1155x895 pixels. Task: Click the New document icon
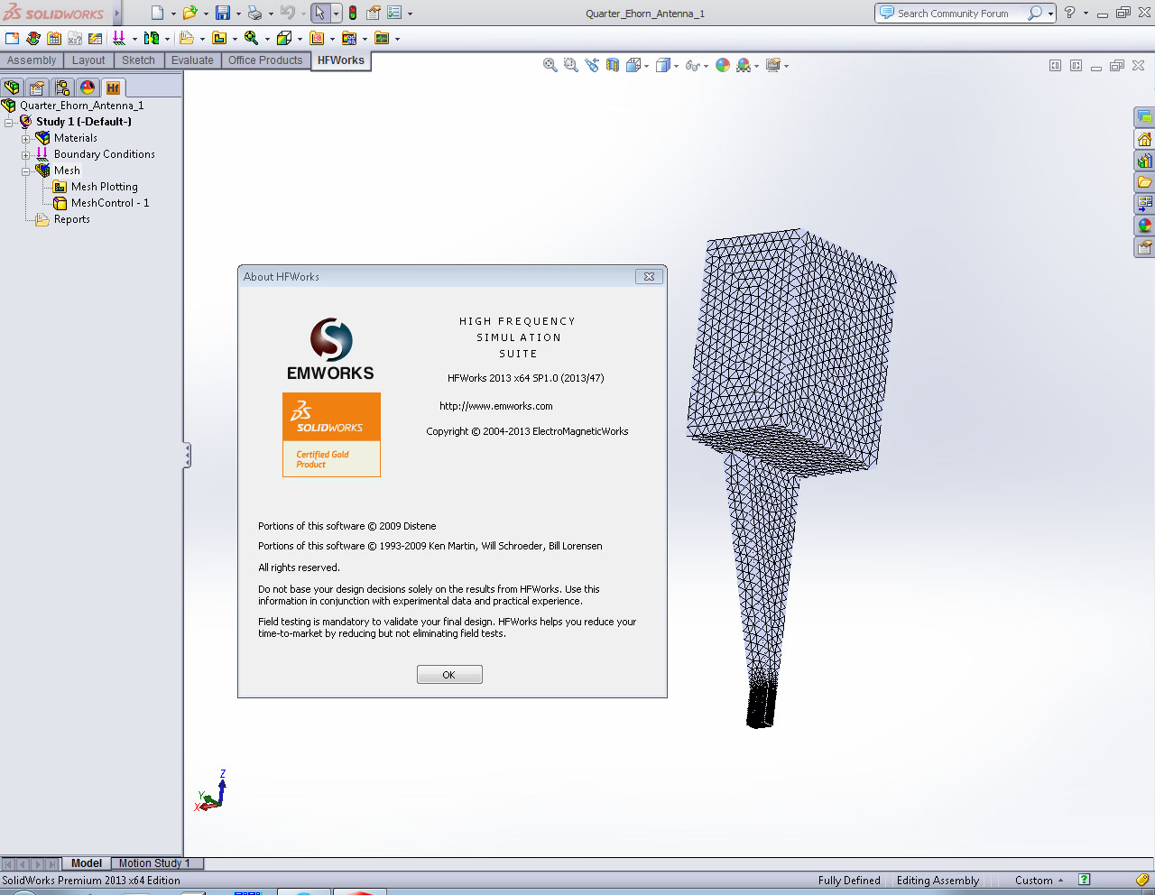tap(158, 13)
